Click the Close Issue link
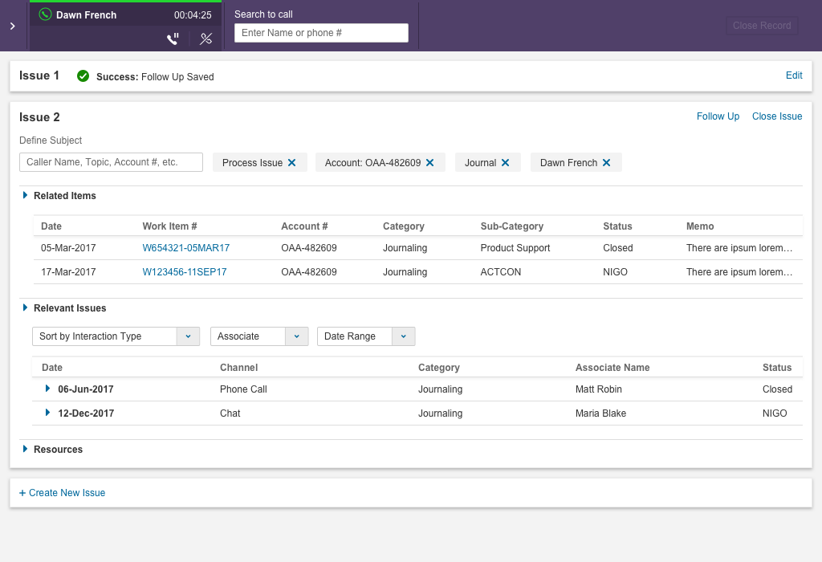822x562 pixels. 777,116
